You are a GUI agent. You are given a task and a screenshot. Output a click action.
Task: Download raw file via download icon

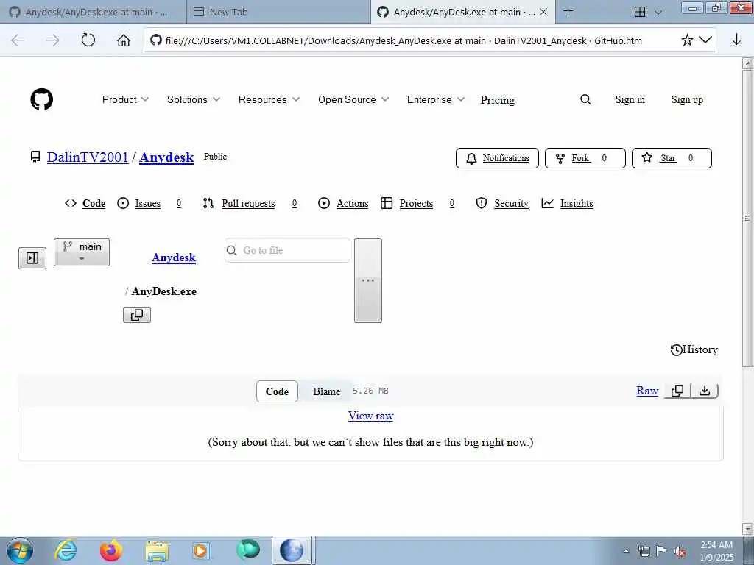coord(705,391)
